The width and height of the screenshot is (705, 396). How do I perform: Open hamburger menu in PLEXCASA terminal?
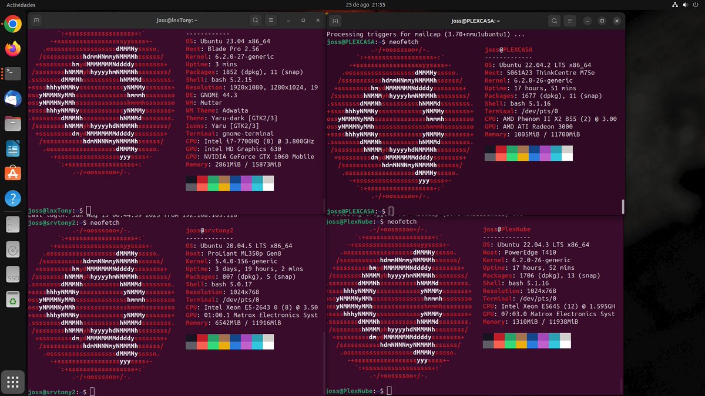click(570, 21)
